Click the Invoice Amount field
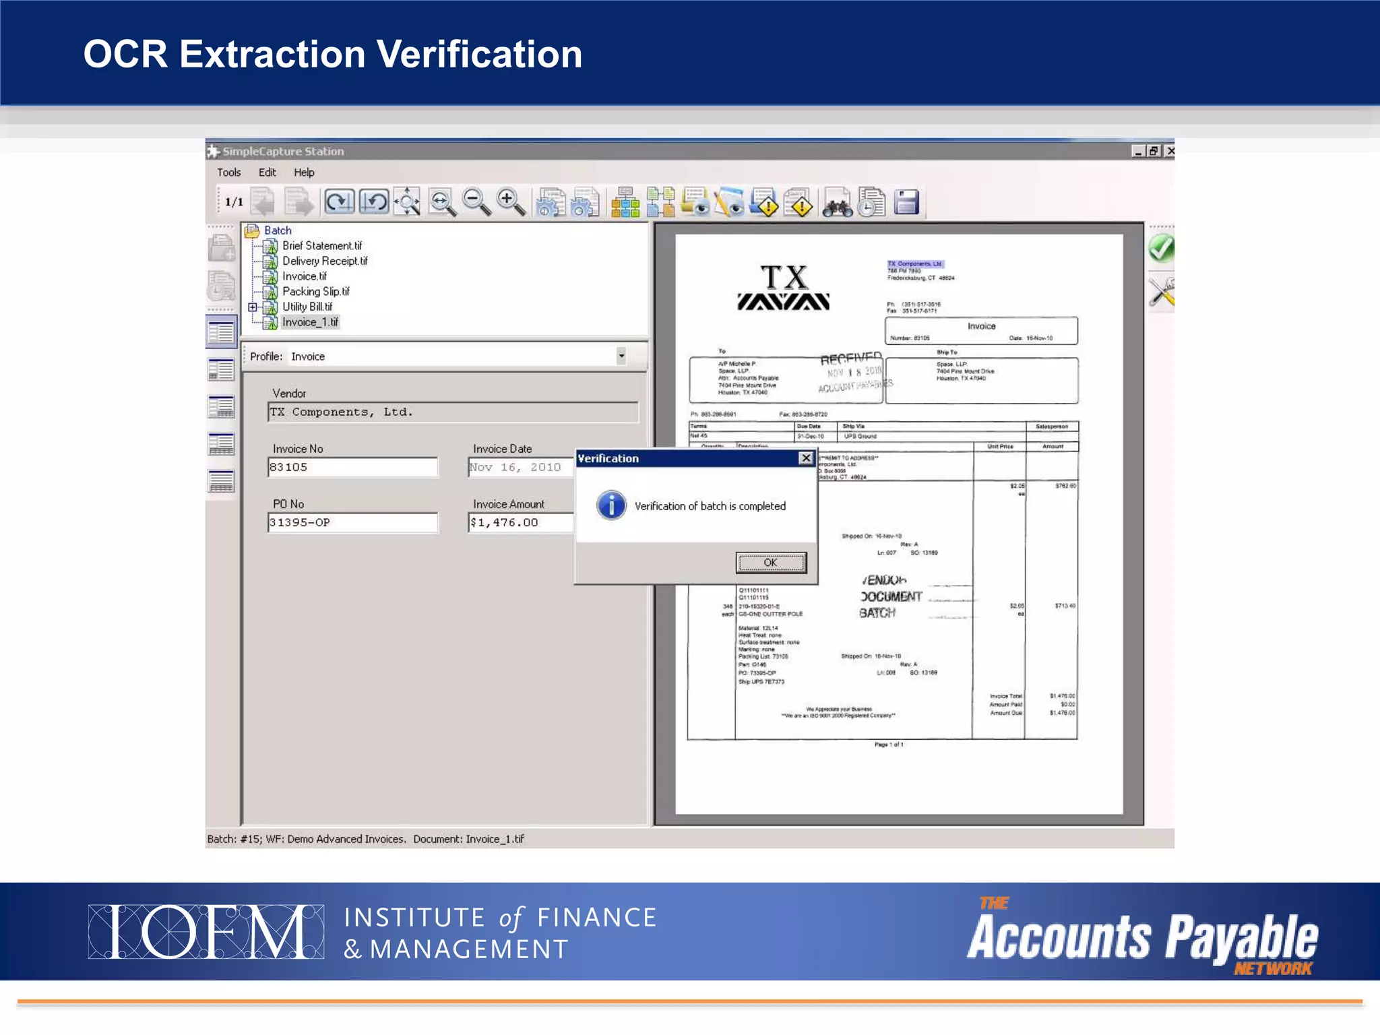Screen dimensions: 1380x1035 pos(521,522)
